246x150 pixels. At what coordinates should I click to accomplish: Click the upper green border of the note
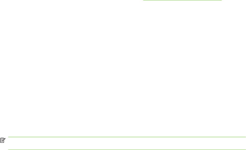click(127, 137)
